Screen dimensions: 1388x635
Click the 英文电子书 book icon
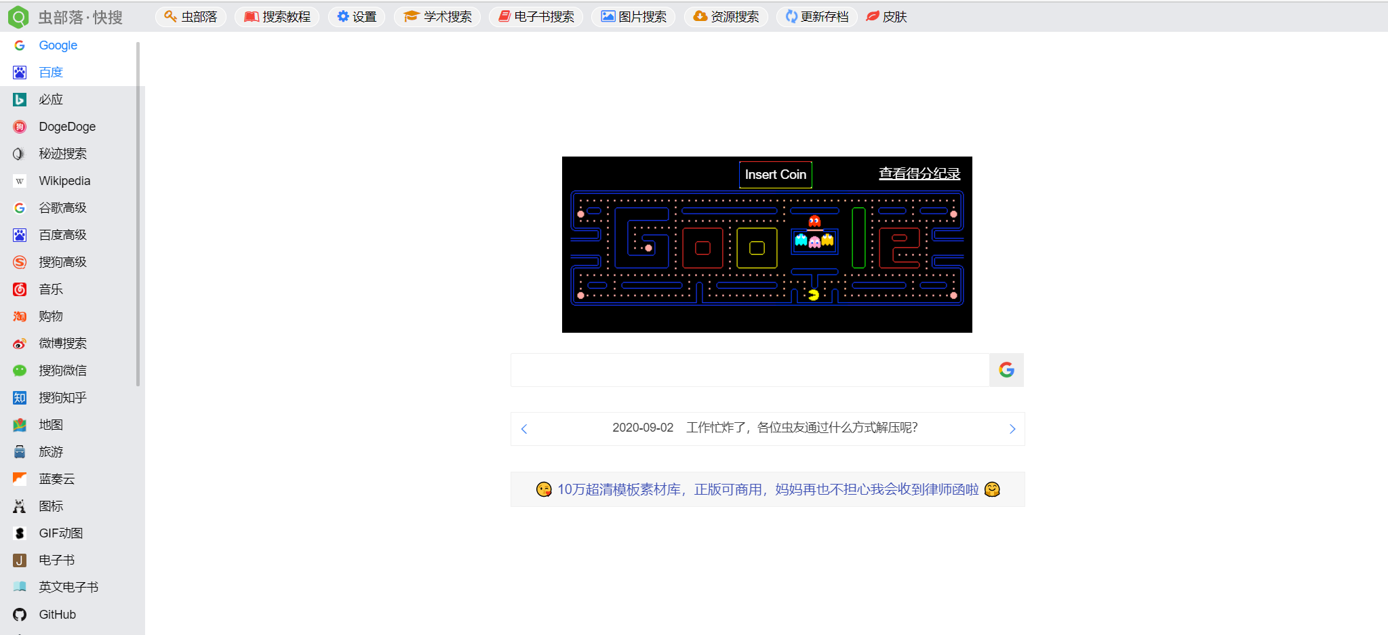pyautogui.click(x=20, y=587)
